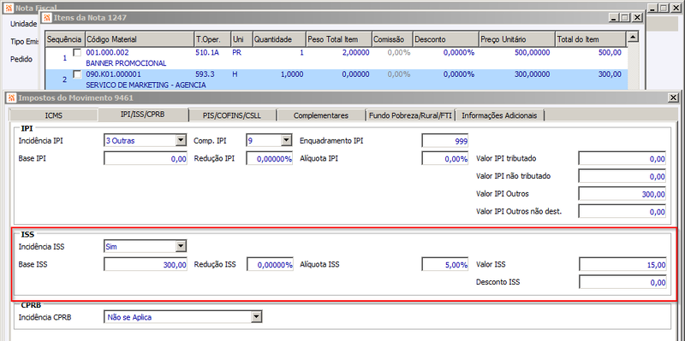Maximize the Itens da Nota window
The width and height of the screenshot is (685, 341).
625,17
